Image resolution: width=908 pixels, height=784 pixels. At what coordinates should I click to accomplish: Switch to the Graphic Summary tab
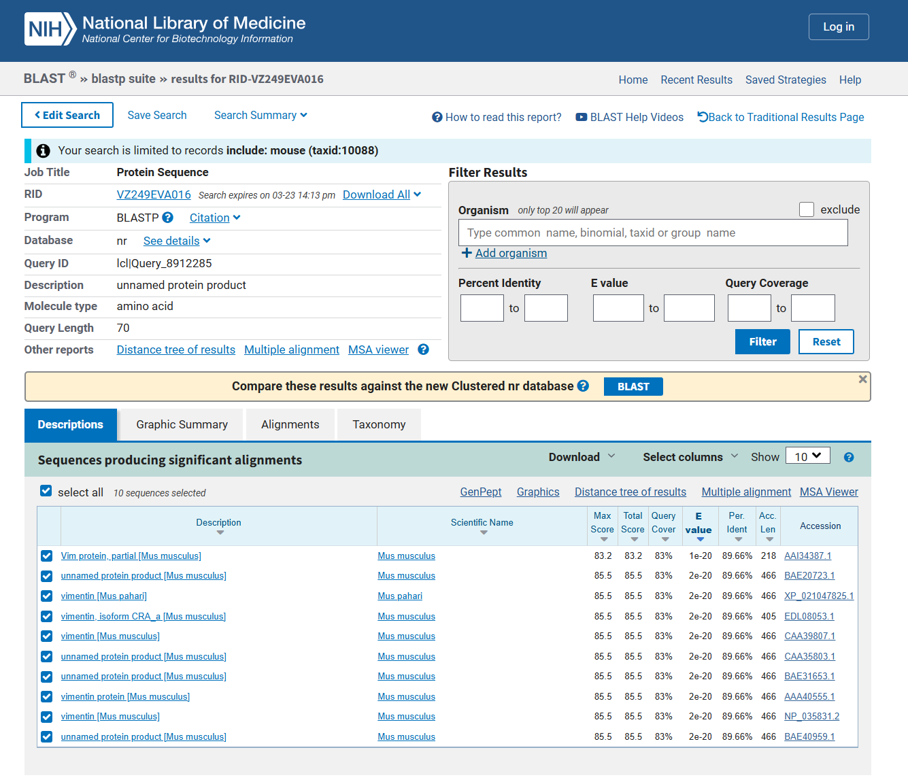coord(182,424)
